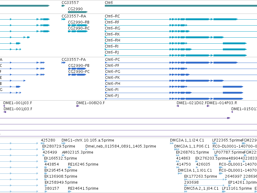Click the CG2990-PB protein label
The image size is (257, 193).
pos(79,66)
